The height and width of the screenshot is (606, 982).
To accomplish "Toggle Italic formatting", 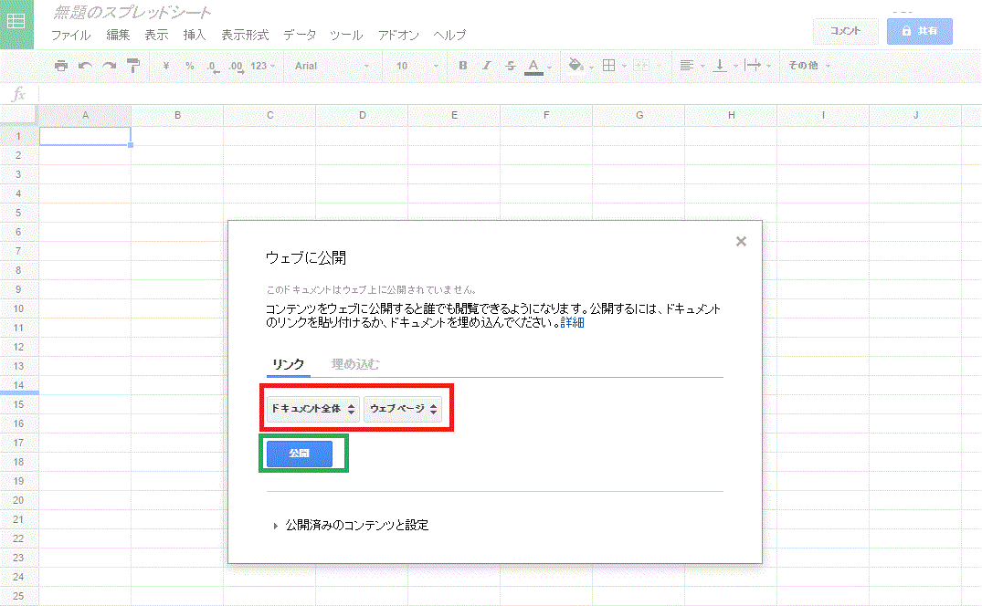I will point(487,66).
